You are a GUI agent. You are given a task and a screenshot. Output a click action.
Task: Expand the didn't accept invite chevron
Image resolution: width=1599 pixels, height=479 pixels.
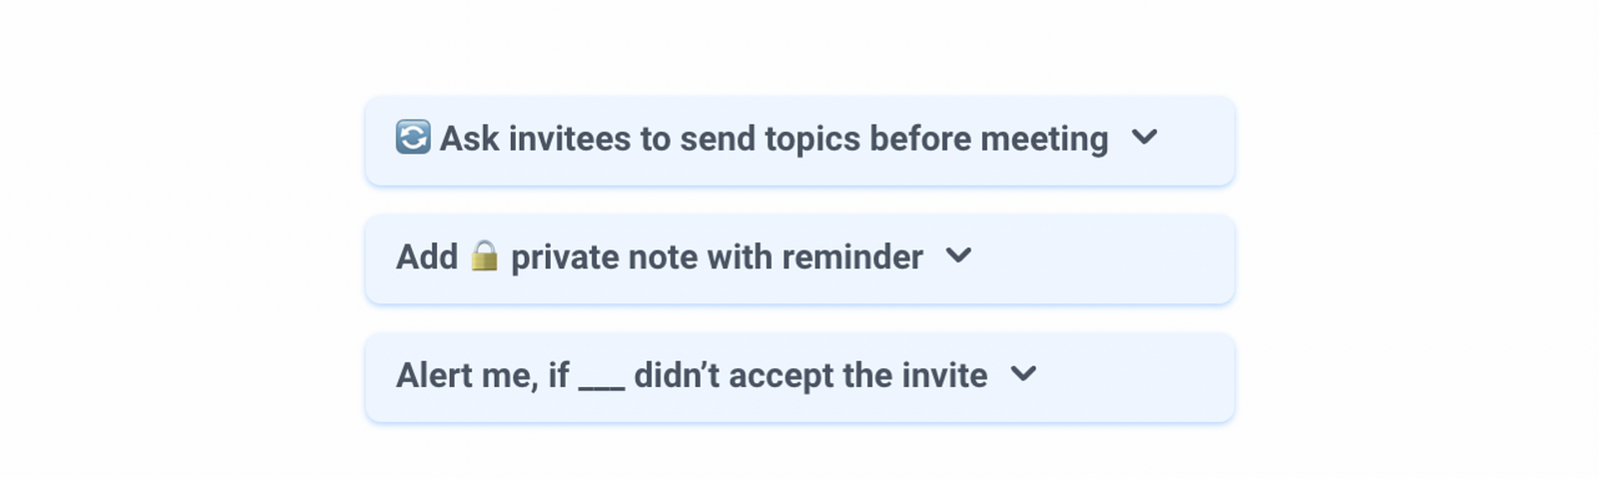coord(1023,373)
